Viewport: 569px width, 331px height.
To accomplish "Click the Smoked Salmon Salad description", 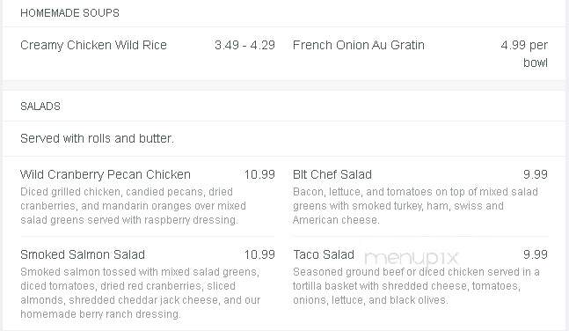I will [141, 293].
